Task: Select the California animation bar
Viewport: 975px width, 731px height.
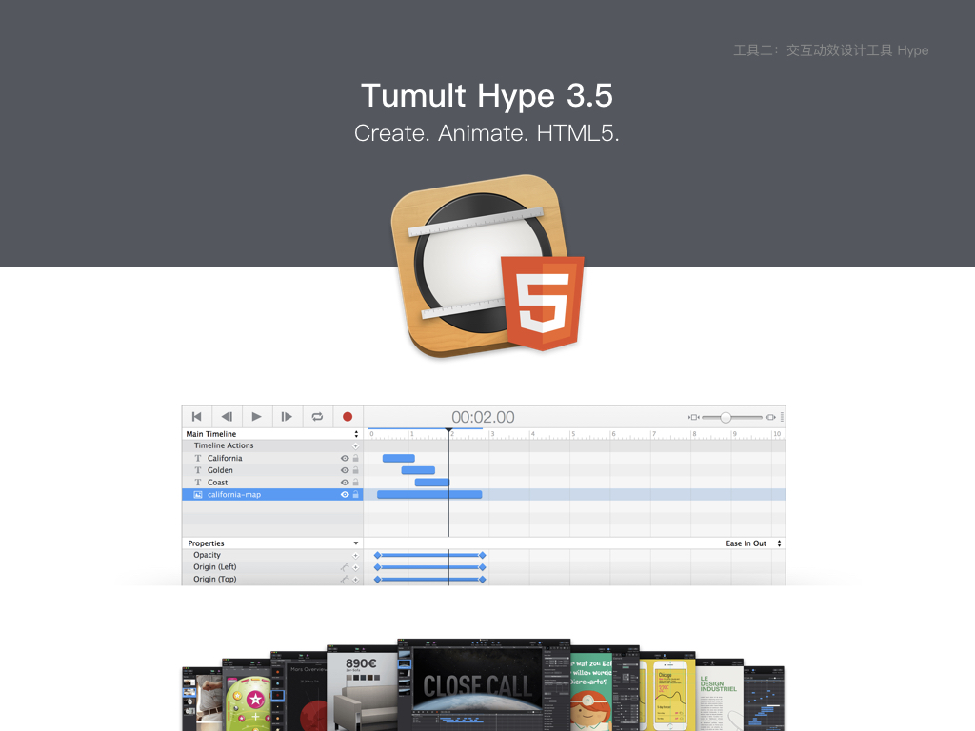Action: (x=399, y=458)
